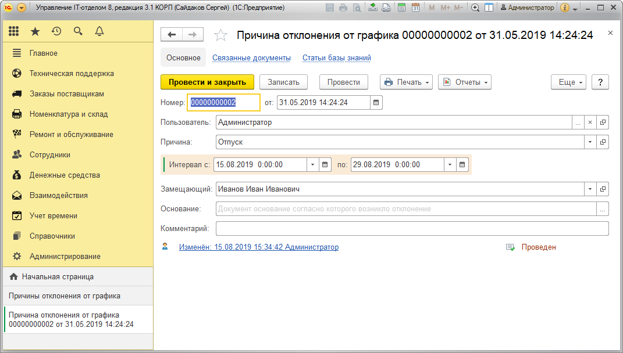623x353 pixels.
Task: Go back with the left arrow
Action: 172,34
